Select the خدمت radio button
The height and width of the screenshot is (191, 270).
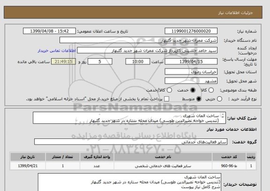click(193, 90)
